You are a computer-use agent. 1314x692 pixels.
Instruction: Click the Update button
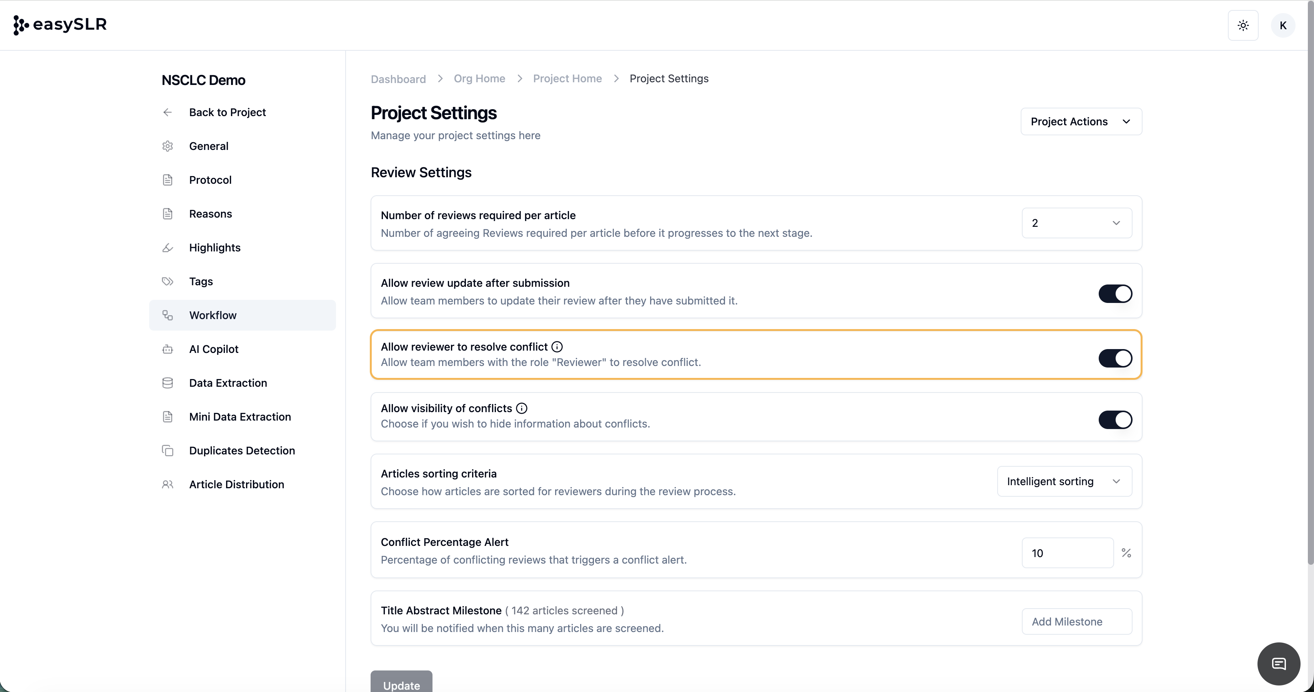click(x=401, y=683)
